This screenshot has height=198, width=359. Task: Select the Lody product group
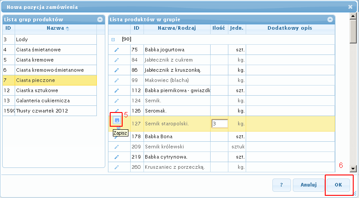tap(49, 39)
